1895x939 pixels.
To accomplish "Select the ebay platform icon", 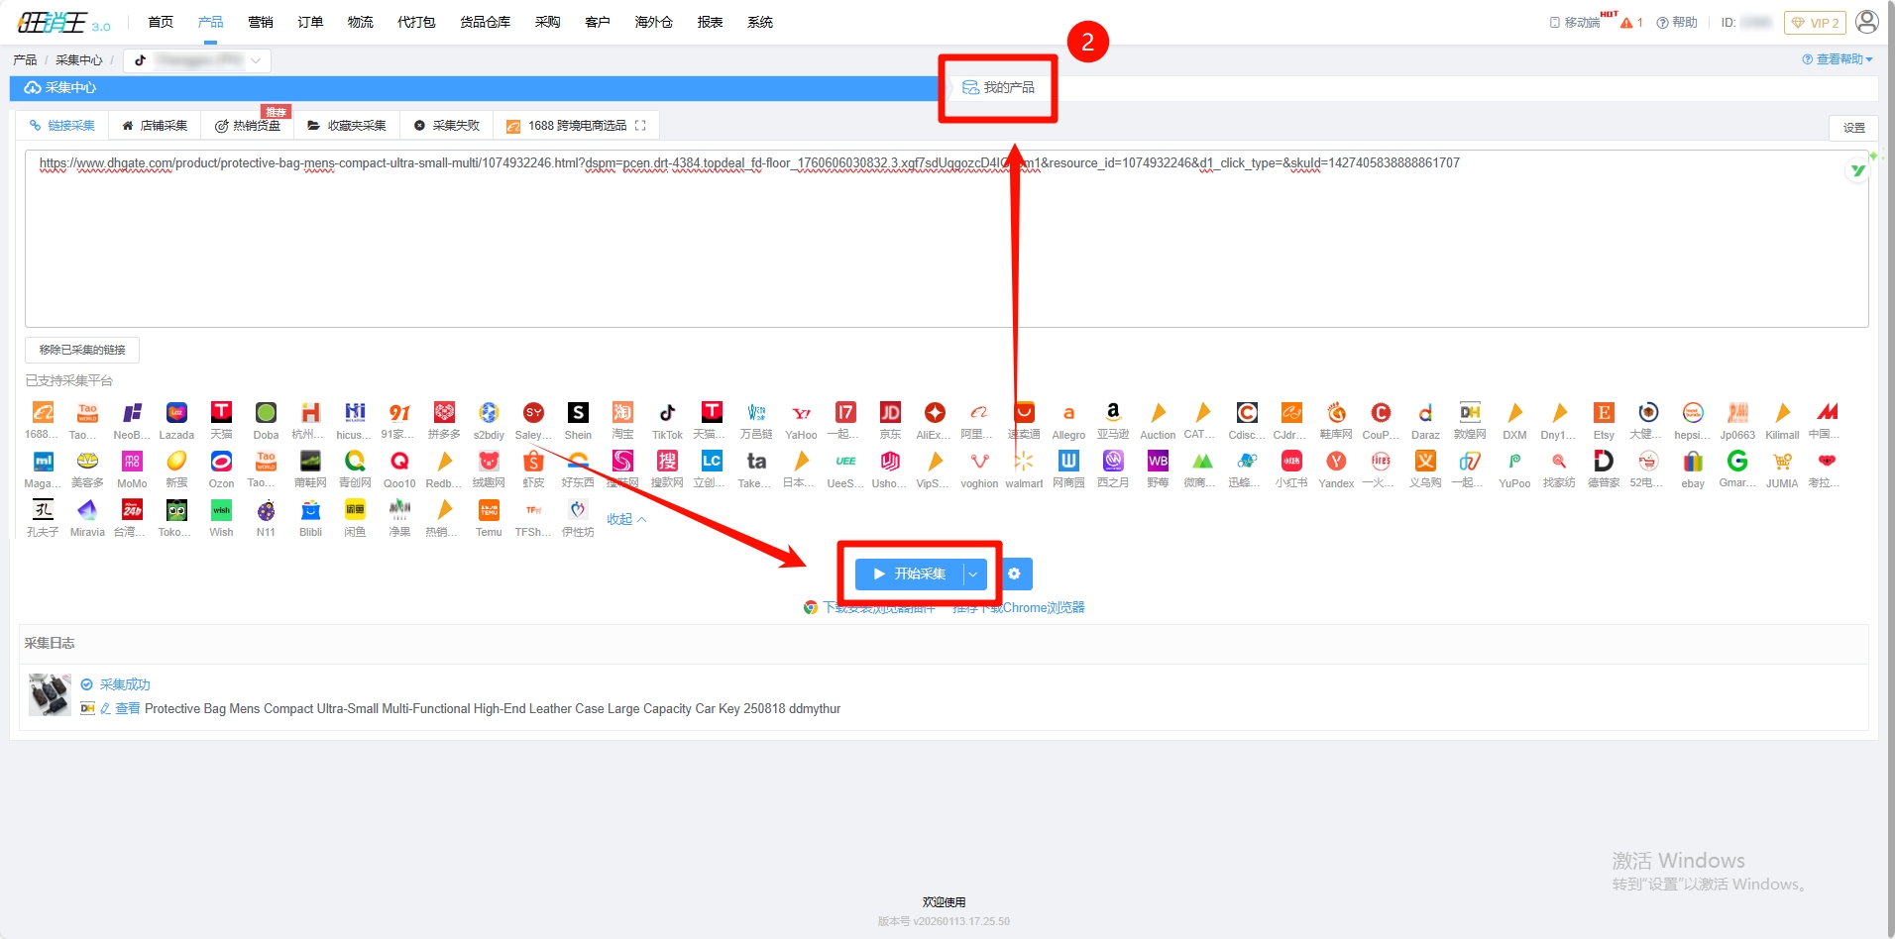I will click(x=1692, y=462).
